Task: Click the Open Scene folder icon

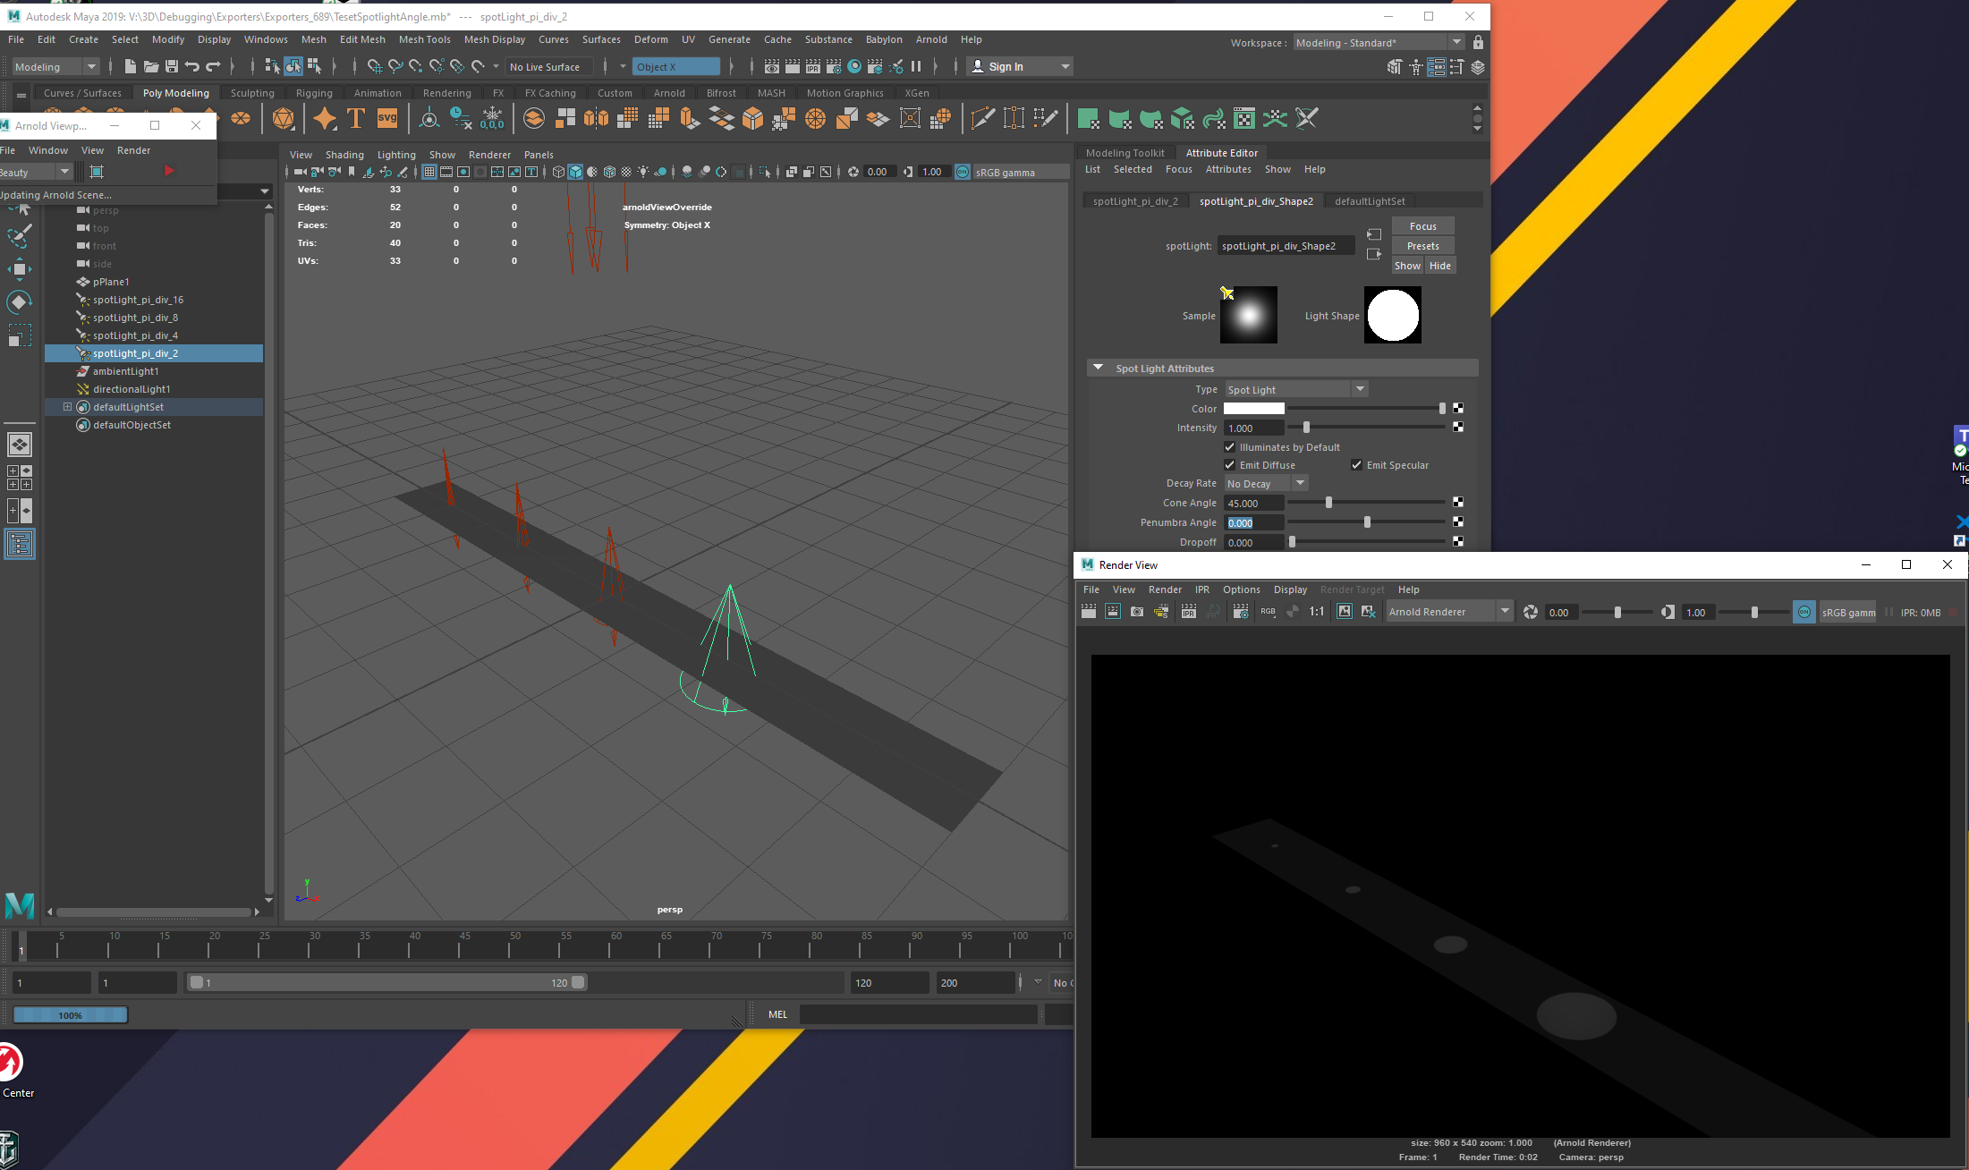Action: coord(151,66)
